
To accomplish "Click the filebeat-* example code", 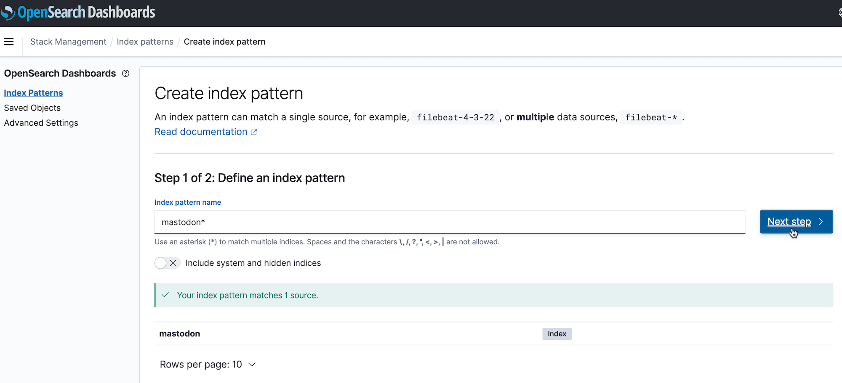I will (x=651, y=117).
